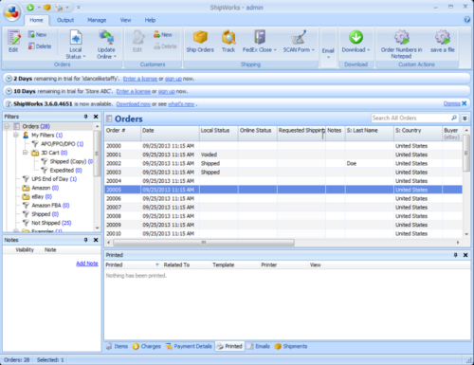Switch to the Output ribbon tab
The image size is (474, 365).
65,20
